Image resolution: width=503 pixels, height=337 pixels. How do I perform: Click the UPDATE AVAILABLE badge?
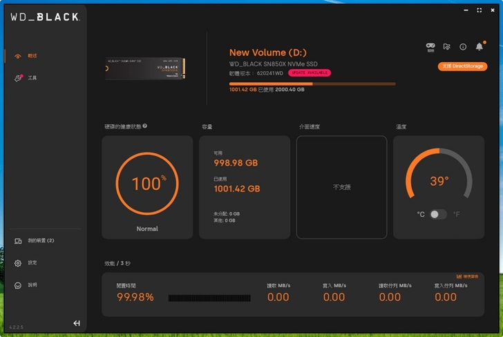pyautogui.click(x=310, y=73)
